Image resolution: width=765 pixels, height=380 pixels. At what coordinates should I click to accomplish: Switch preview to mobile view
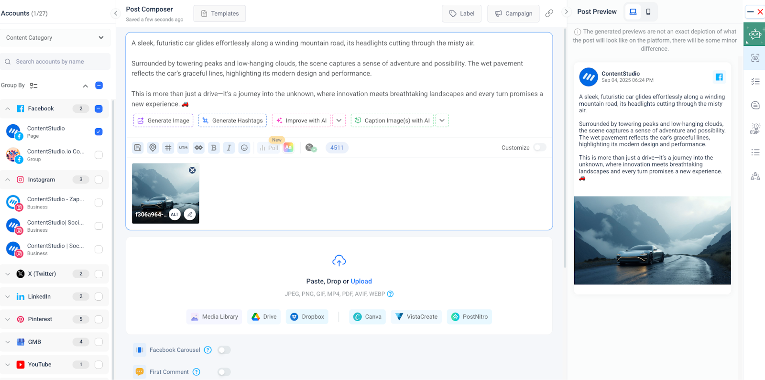648,11
